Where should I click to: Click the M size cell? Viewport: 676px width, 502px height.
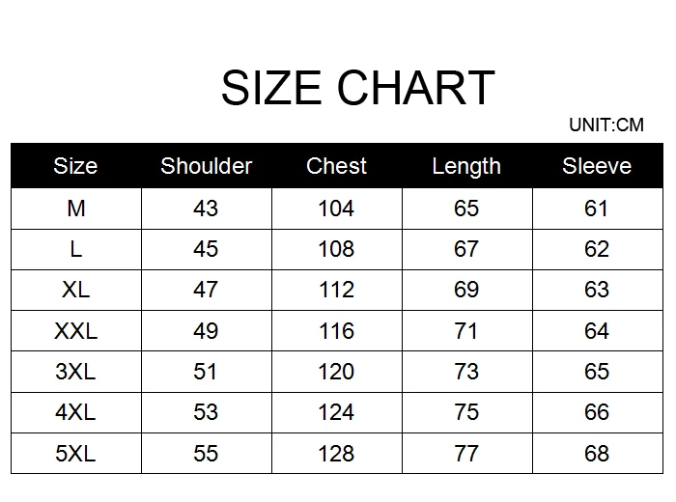tap(76, 209)
